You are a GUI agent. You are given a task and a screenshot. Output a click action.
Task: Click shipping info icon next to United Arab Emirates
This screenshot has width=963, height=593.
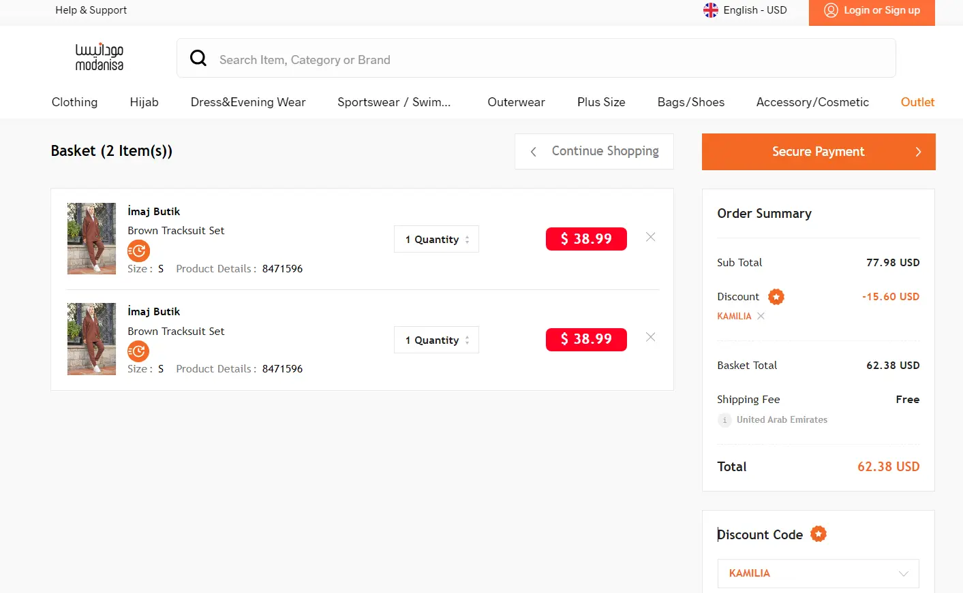pos(724,420)
